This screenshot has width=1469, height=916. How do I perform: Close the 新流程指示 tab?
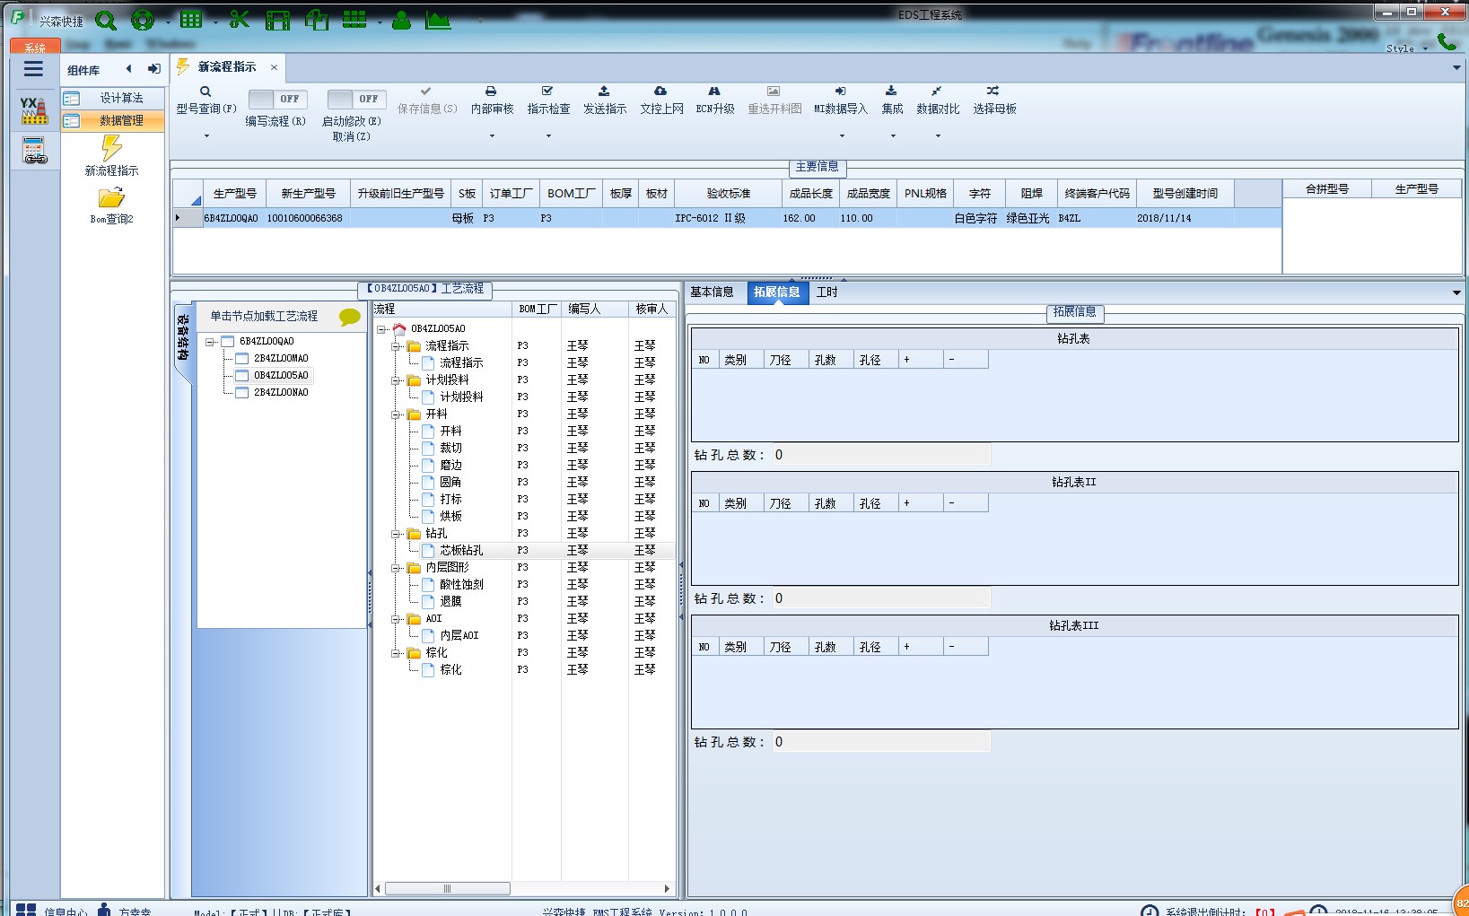click(274, 67)
